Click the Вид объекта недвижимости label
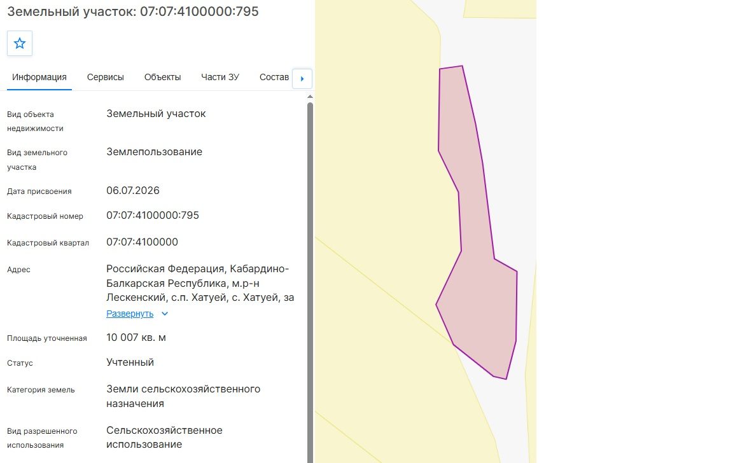The height and width of the screenshot is (463, 733). click(35, 121)
